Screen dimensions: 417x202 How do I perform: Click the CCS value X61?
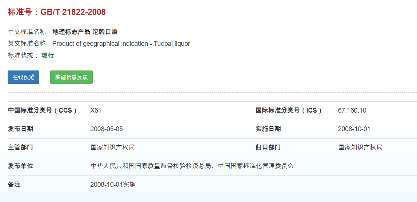(x=96, y=110)
